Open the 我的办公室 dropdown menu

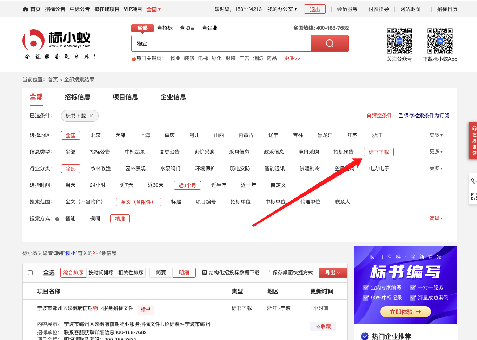[x=282, y=9]
